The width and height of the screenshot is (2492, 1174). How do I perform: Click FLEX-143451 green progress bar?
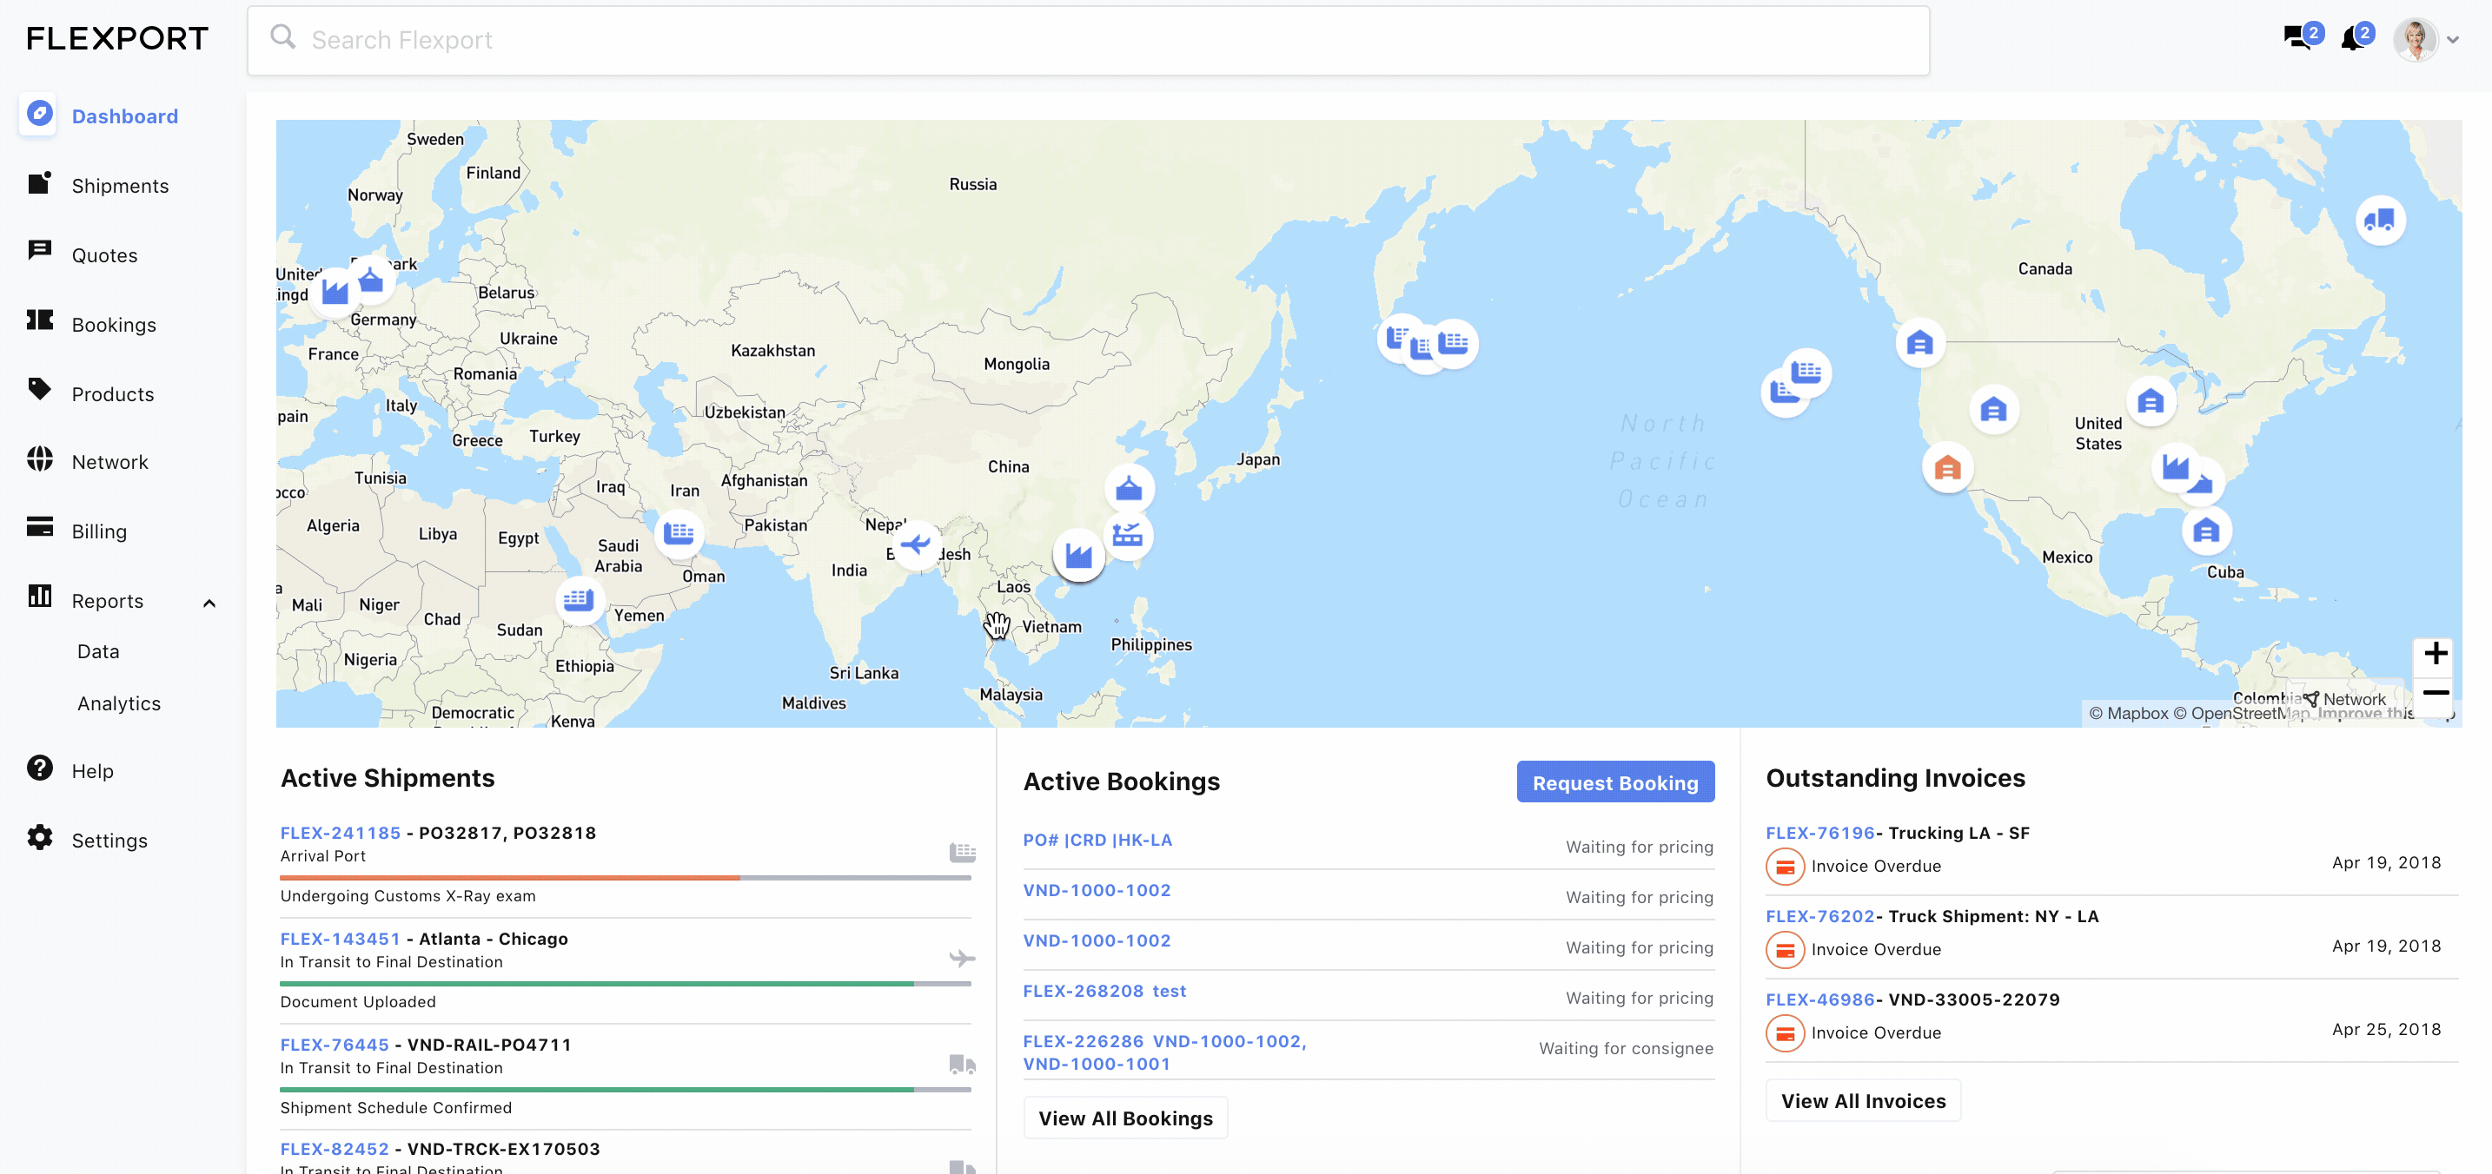point(596,984)
